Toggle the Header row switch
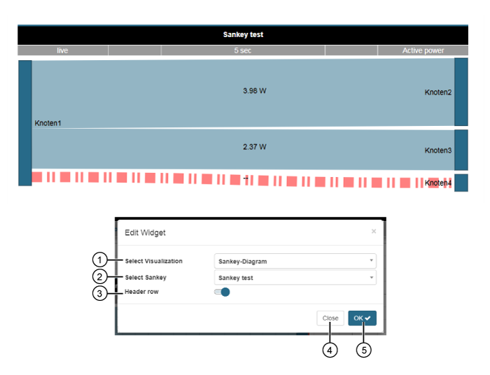 222,292
